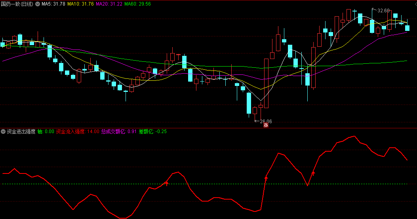Select the MA5: 31.78 label

[53, 4]
